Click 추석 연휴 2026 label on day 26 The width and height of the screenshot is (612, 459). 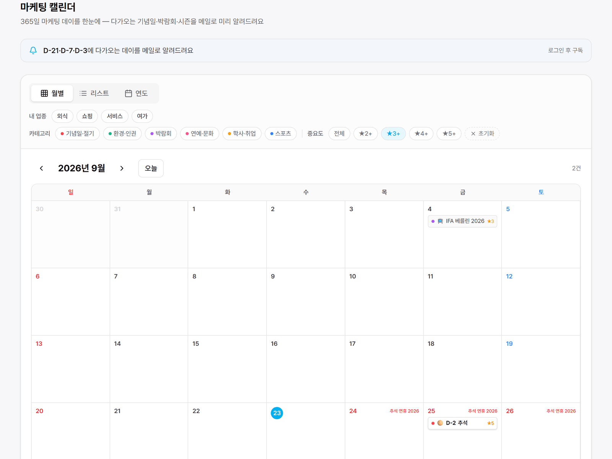tap(561, 411)
